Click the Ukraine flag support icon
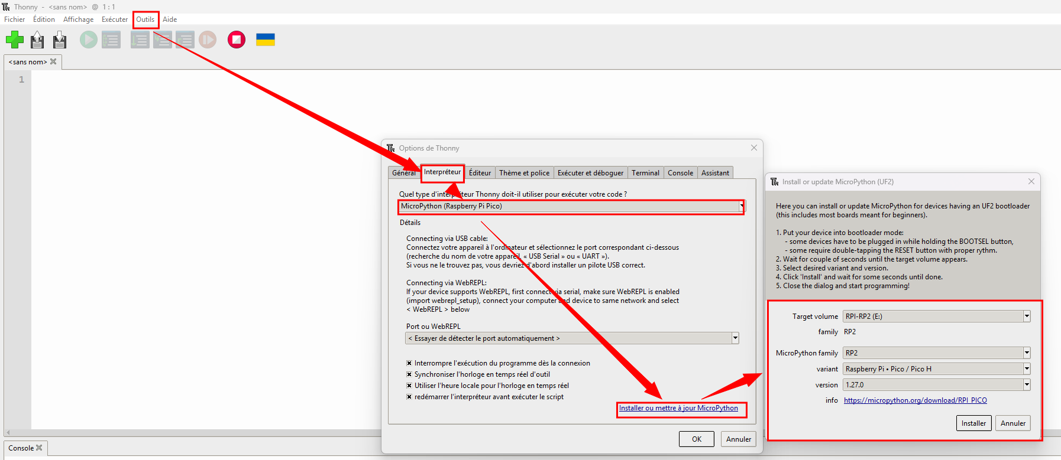1061x460 pixels. [x=266, y=40]
